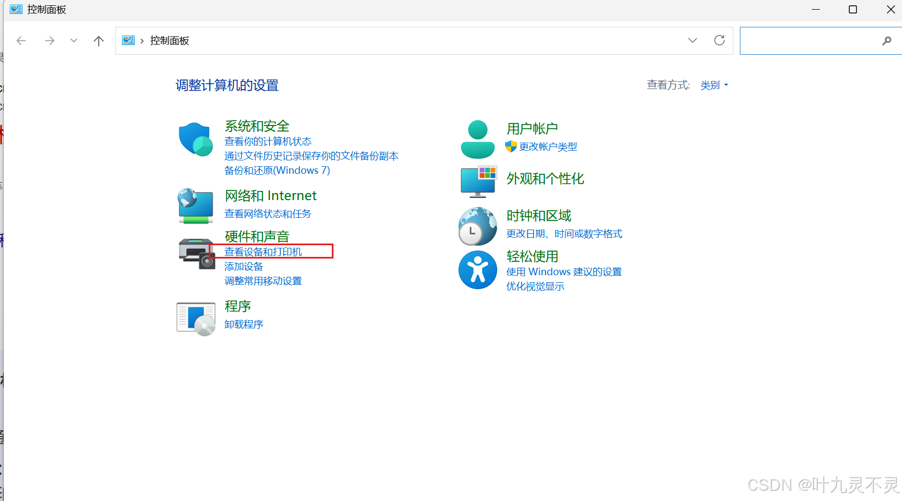902x501 pixels.
Task: Click the Clock and Region globe icon
Action: tap(477, 226)
